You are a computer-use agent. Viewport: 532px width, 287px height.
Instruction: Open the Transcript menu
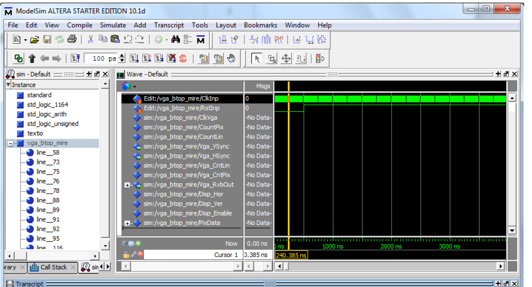[x=169, y=25]
